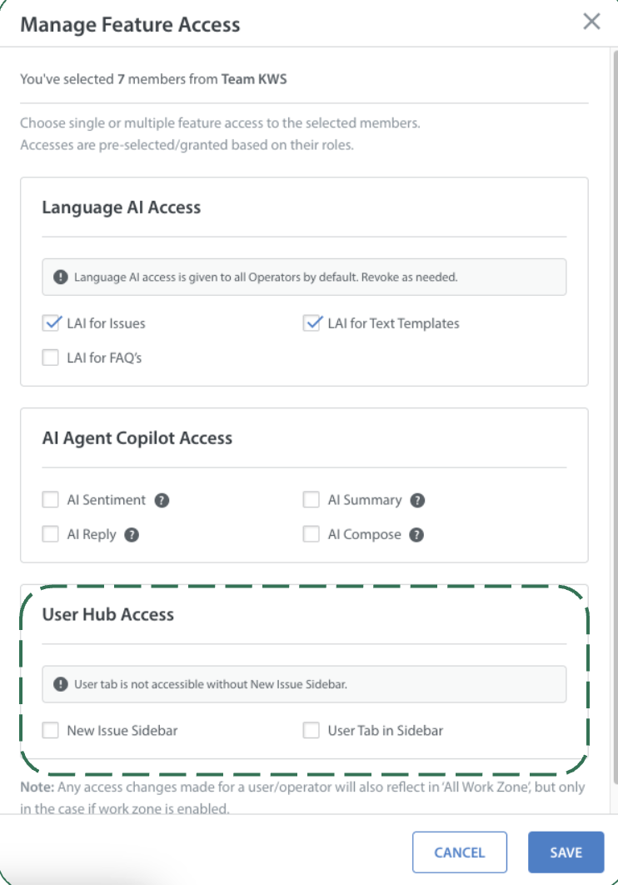618x885 pixels.
Task: Enable AI Sentiment access checkbox
Action: coord(51,501)
